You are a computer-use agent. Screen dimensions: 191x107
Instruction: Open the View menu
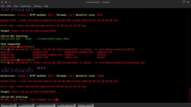[x=16, y=6]
